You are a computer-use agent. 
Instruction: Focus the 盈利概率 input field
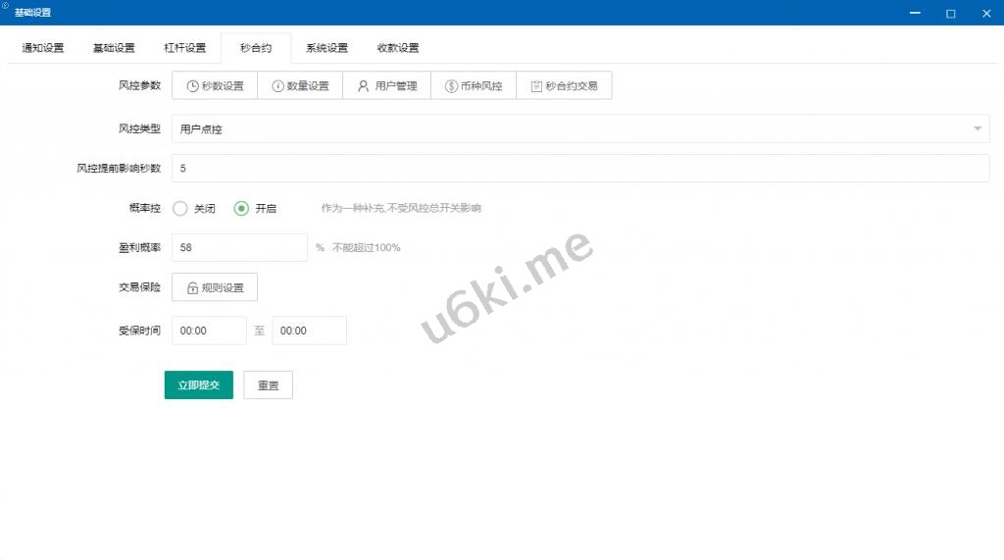[x=239, y=248]
